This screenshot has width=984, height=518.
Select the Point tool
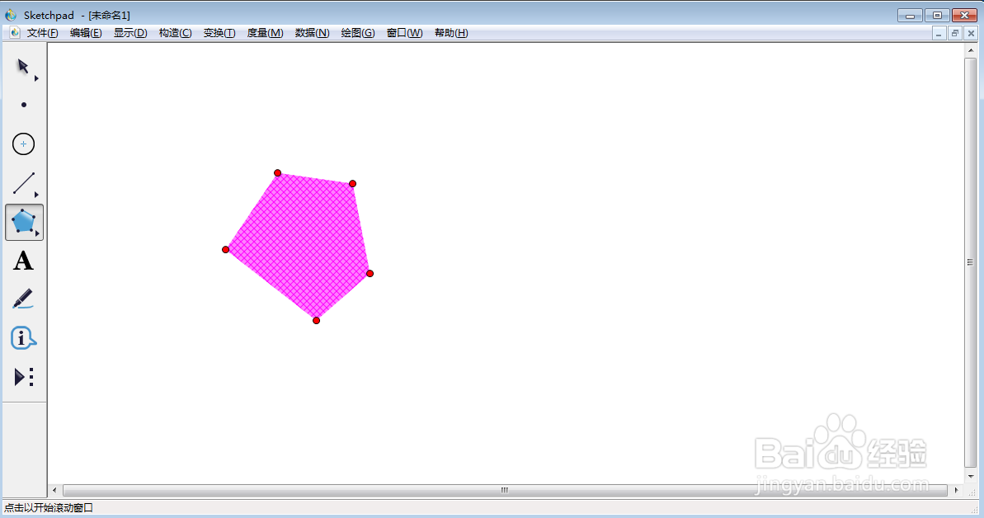coord(24,105)
